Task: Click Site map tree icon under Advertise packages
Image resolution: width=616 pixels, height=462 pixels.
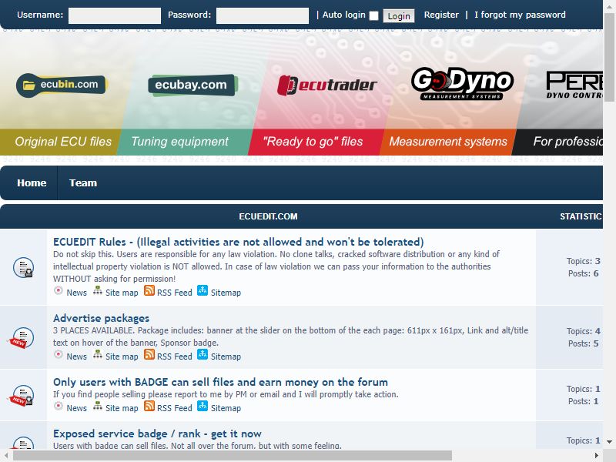Action: pyautogui.click(x=98, y=355)
